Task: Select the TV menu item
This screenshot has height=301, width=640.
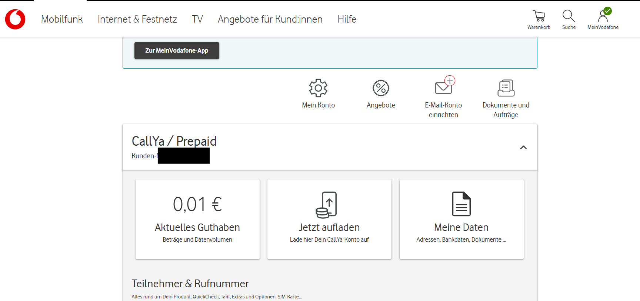Action: [x=197, y=19]
